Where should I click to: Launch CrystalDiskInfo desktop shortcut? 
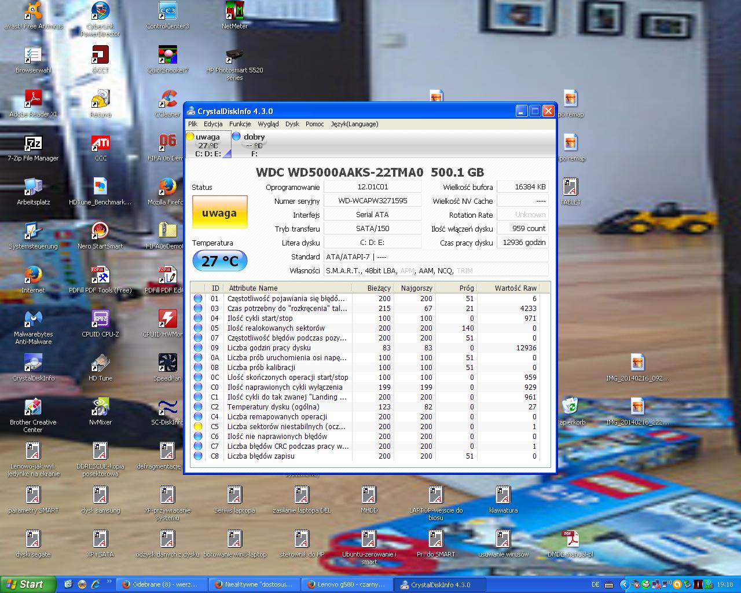tap(34, 368)
